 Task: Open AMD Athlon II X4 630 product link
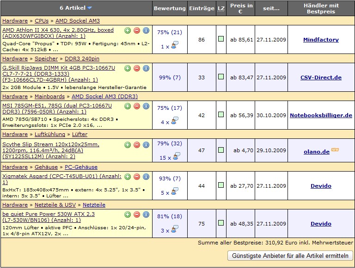pos(58,33)
